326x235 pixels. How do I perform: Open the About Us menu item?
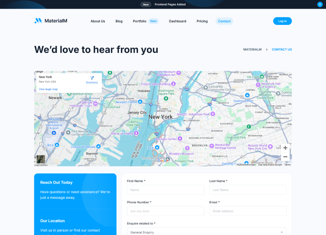pyautogui.click(x=98, y=21)
